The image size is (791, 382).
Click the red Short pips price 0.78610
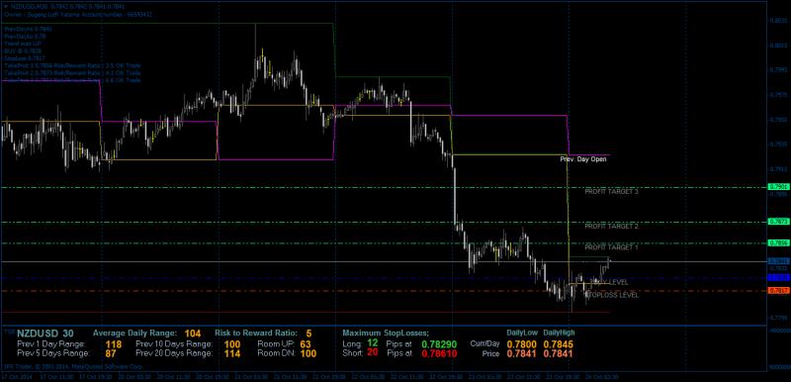tap(439, 353)
